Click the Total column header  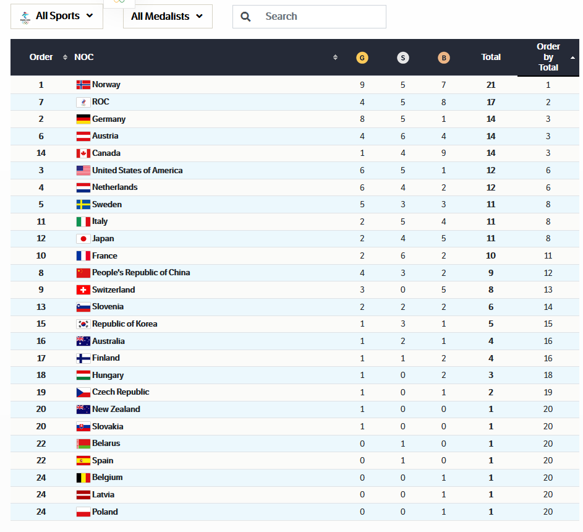pos(491,57)
